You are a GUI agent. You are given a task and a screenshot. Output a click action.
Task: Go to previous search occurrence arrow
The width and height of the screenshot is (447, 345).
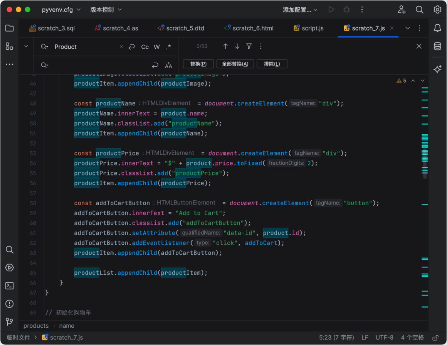tap(225, 46)
